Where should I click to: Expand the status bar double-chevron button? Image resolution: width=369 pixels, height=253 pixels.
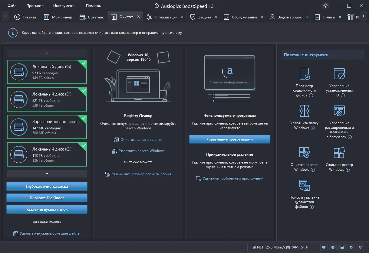click(x=360, y=247)
